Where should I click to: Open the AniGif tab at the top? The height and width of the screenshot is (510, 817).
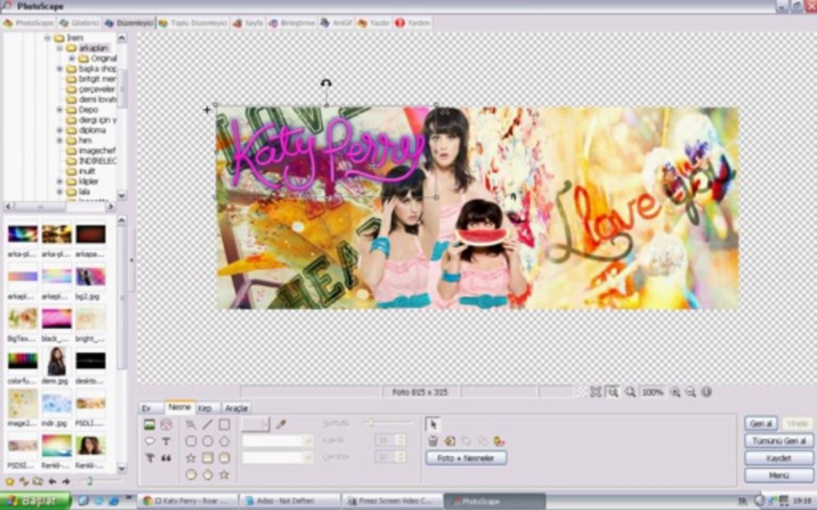(x=336, y=23)
